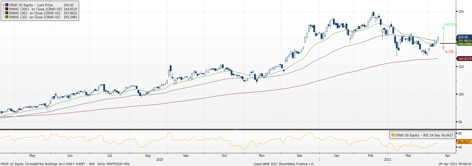Image resolution: width=472 pixels, height=166 pixels.
Task: Click the Dec label on the time axis
Action: tap(300, 155)
